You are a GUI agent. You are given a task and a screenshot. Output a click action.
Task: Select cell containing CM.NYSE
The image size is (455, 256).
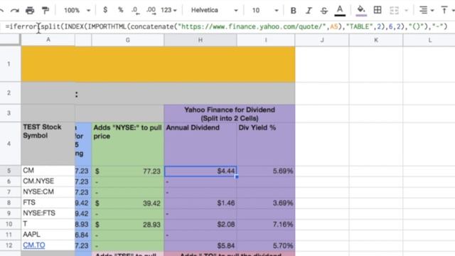(x=48, y=181)
